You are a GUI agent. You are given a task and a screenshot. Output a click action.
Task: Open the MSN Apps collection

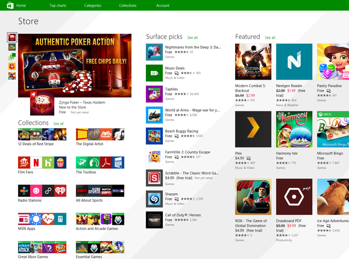click(42, 222)
